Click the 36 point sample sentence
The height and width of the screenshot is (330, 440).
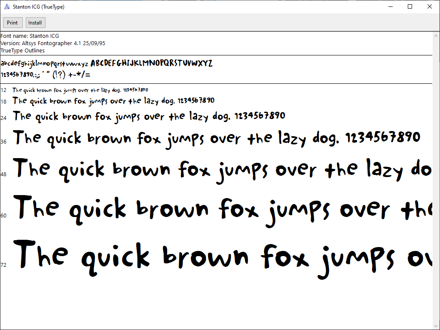coord(217,138)
